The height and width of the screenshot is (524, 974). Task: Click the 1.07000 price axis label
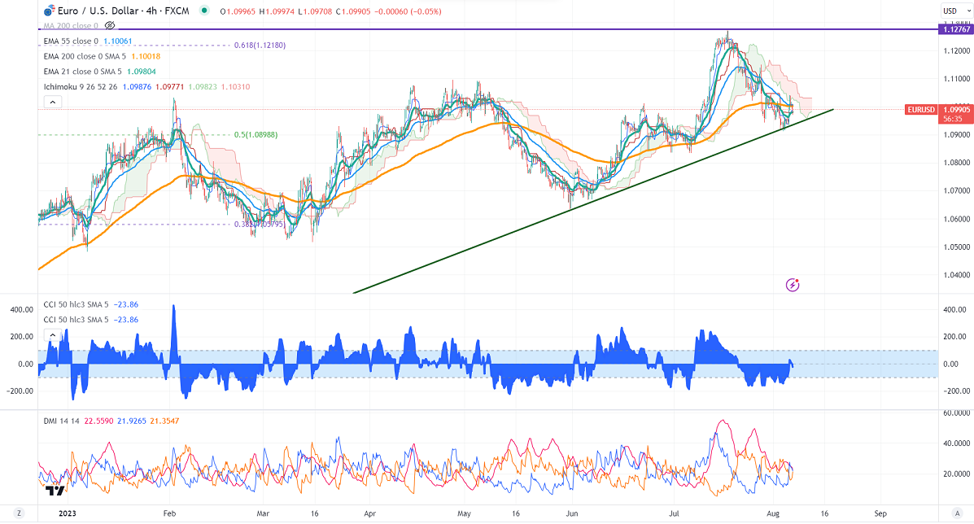pos(955,190)
